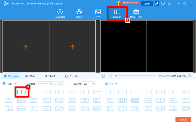Choose the star center template
The image size is (196, 127).
coord(21,100)
